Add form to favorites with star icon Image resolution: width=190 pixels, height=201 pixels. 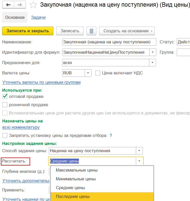(x=33, y=5)
